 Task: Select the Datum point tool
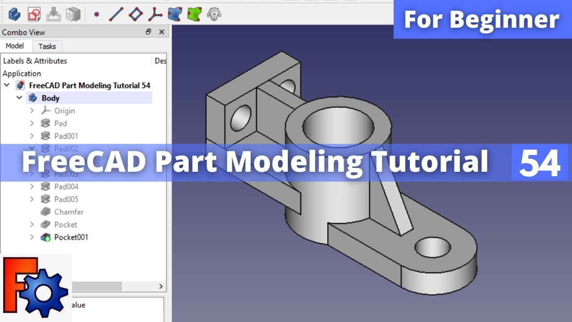click(x=96, y=14)
